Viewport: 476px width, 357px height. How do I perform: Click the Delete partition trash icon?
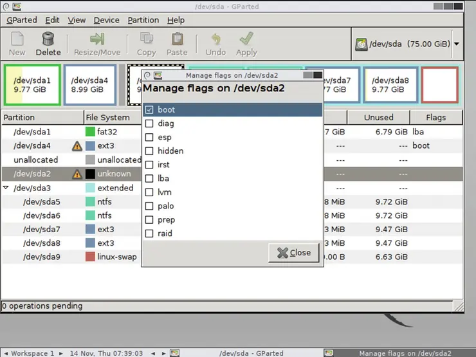click(x=48, y=39)
